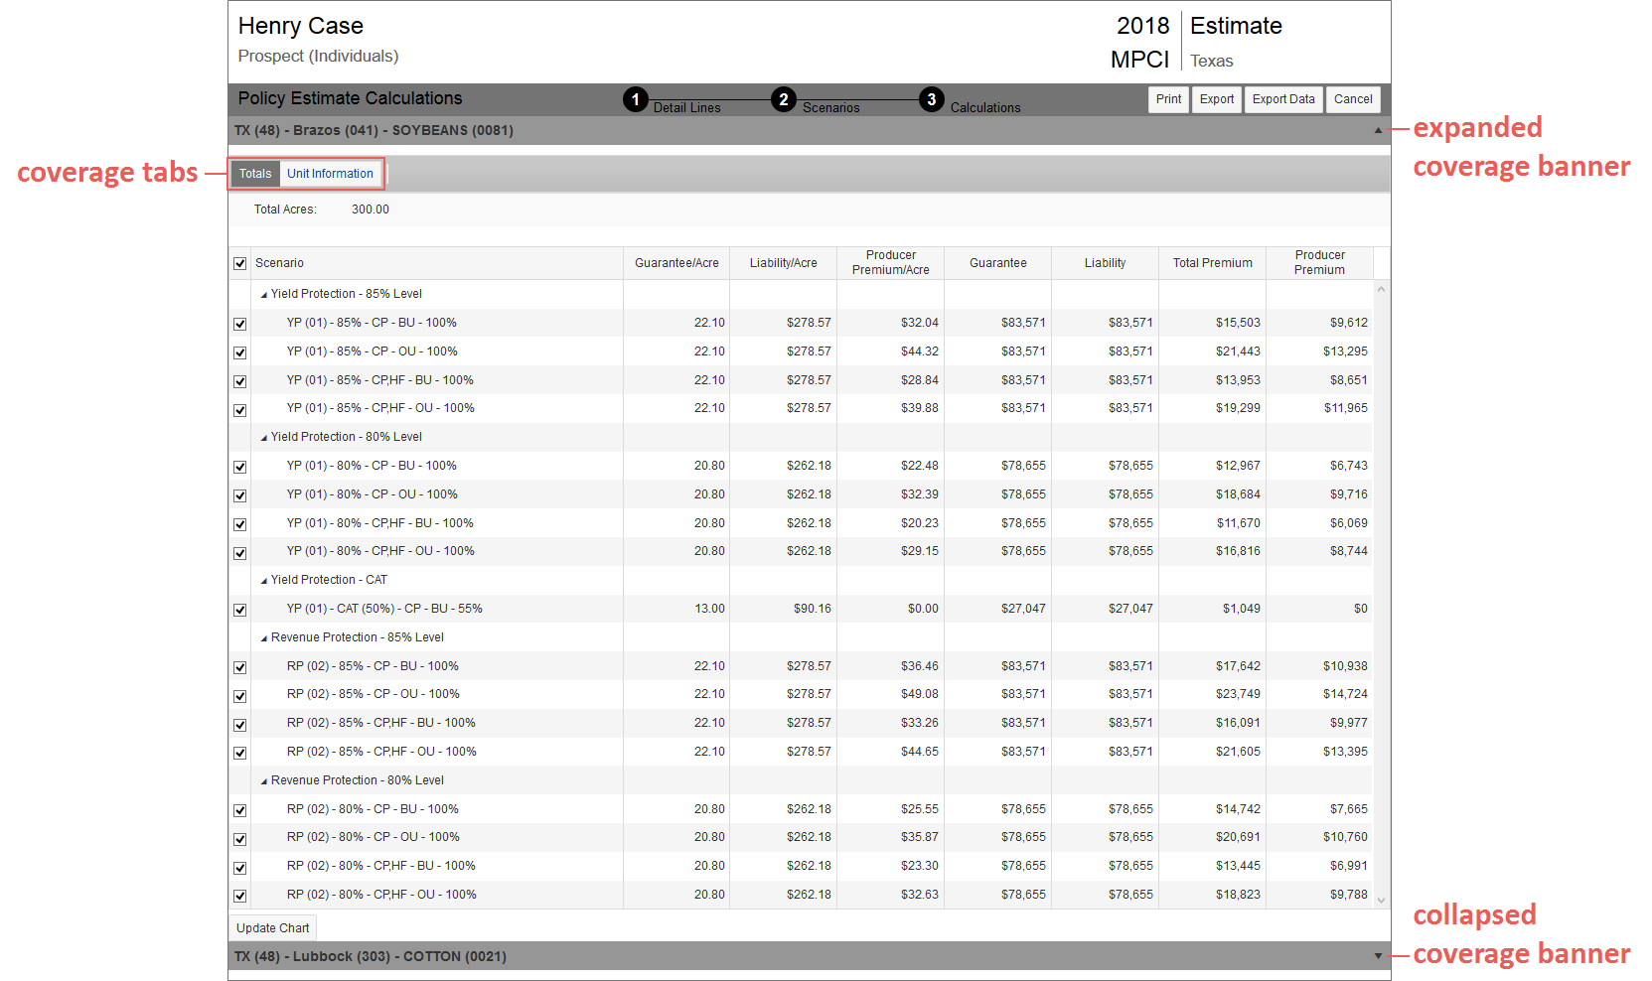Collapse Revenue Protection - 80% Level group
Image resolution: width=1652 pixels, height=981 pixels.
263,781
